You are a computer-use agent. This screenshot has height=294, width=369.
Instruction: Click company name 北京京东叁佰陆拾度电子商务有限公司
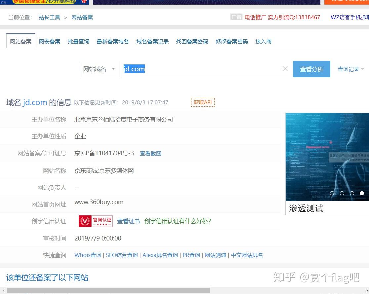pyautogui.click(x=124, y=120)
